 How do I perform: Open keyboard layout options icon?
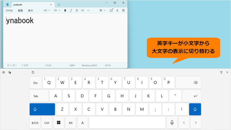click(10, 72)
